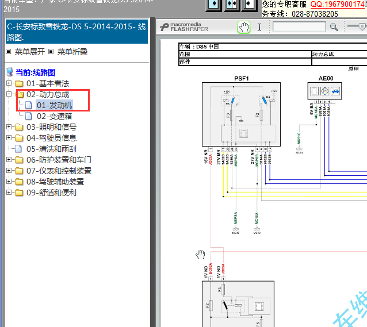Expand the 08-驾驶辅助装置 folder

[9, 181]
